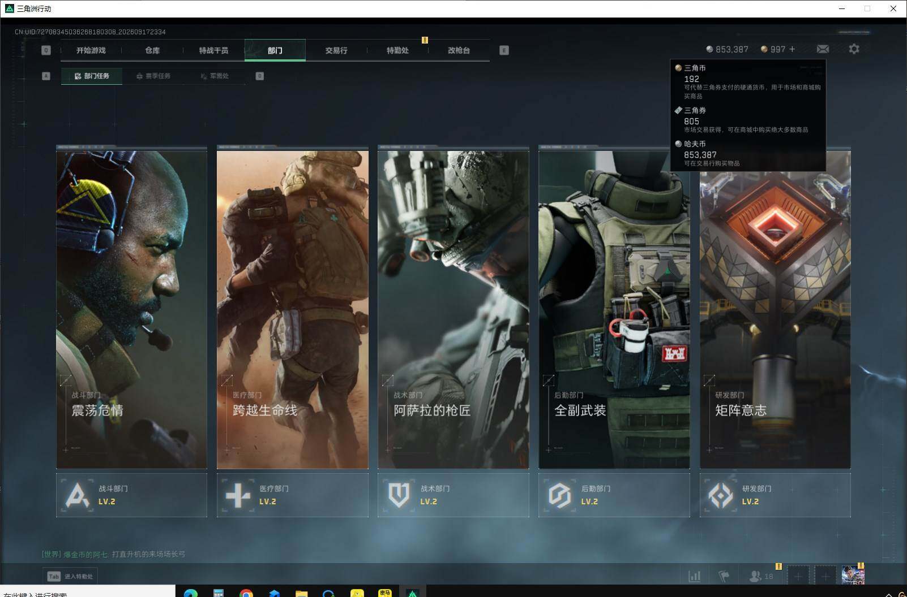Open the 特战干员 tab

[213, 50]
